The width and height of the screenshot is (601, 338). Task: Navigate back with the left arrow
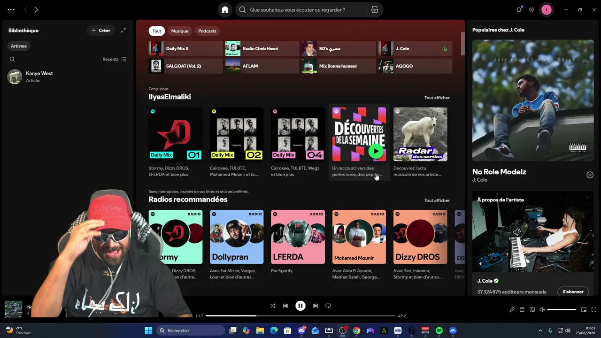point(26,10)
